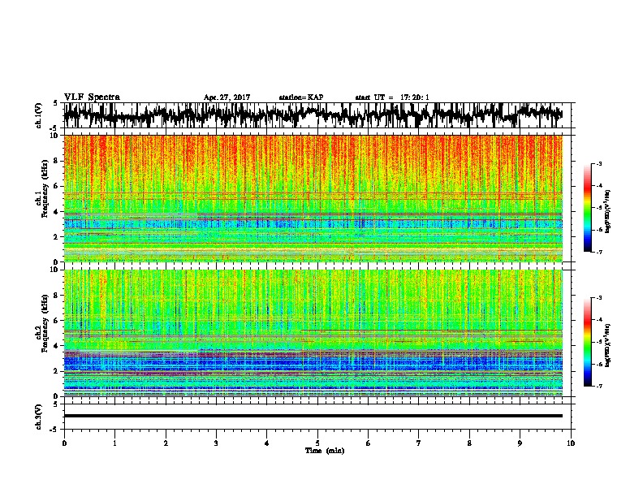Click time axis tick label "8"
The image size is (643, 497).
(469, 443)
